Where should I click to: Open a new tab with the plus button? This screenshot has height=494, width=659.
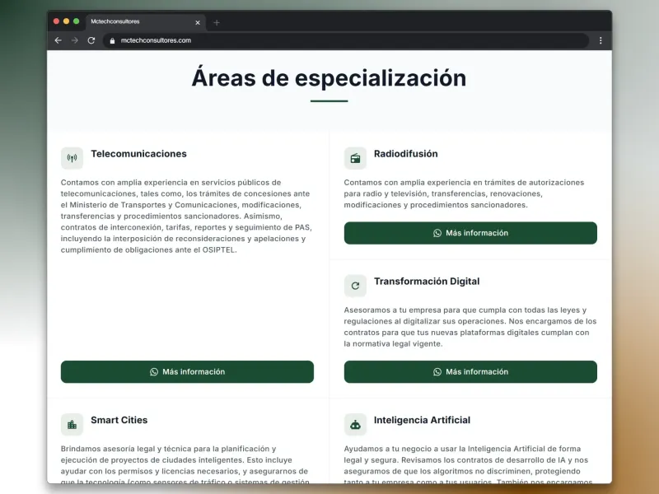tap(216, 22)
